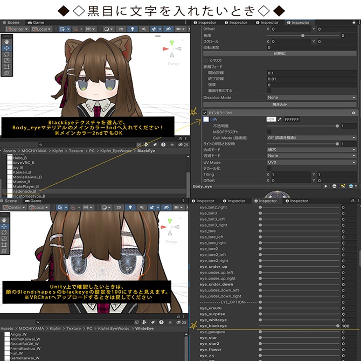Switch to the Game tab above the eye close-up view
Image resolution: width=361 pixels, height=361 pixels.
pyautogui.click(x=33, y=201)
